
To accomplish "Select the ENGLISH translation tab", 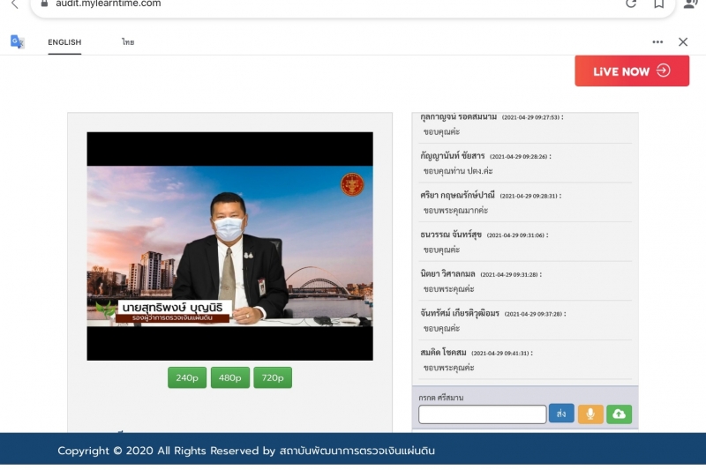I will 64,42.
